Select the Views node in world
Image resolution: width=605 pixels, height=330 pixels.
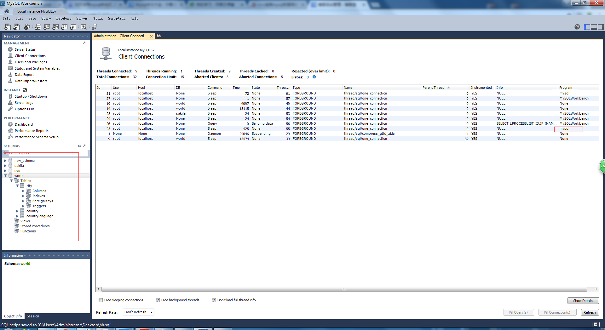pyautogui.click(x=25, y=221)
